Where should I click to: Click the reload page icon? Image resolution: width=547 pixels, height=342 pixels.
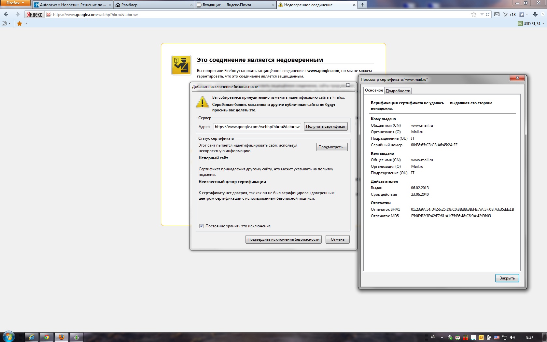click(x=487, y=14)
